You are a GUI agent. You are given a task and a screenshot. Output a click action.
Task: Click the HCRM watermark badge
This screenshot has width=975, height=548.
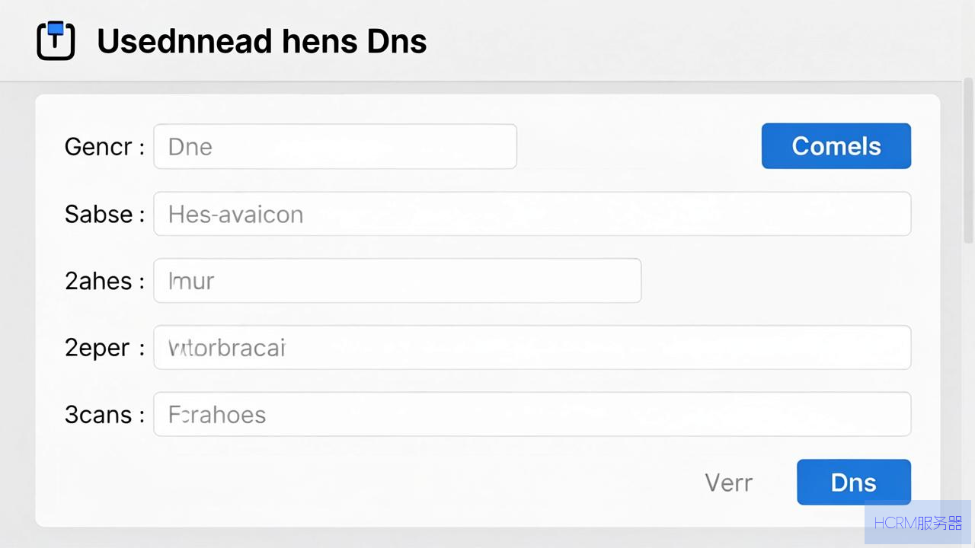tap(918, 522)
